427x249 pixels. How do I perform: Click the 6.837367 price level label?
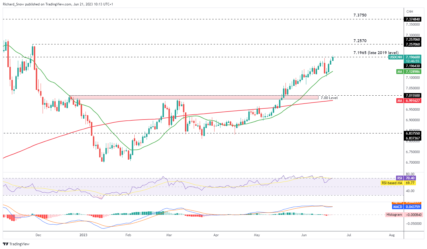pos(413,138)
